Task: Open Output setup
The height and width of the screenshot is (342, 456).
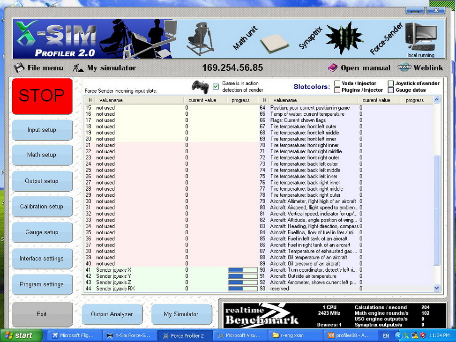Action: coord(42,181)
